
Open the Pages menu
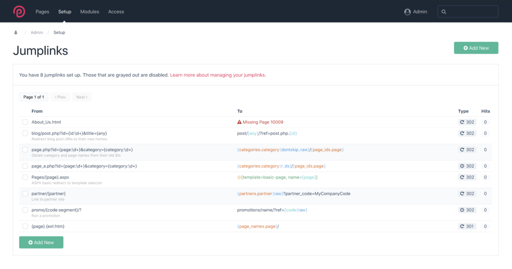tap(42, 12)
